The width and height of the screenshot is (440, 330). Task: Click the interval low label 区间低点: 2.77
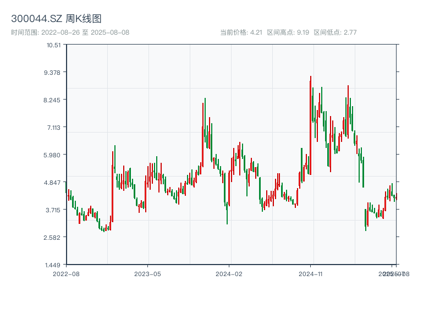point(335,32)
